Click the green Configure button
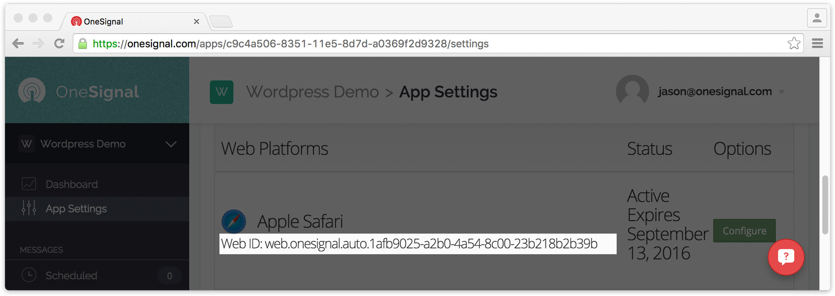Image resolution: width=835 pixels, height=296 pixels. click(744, 231)
